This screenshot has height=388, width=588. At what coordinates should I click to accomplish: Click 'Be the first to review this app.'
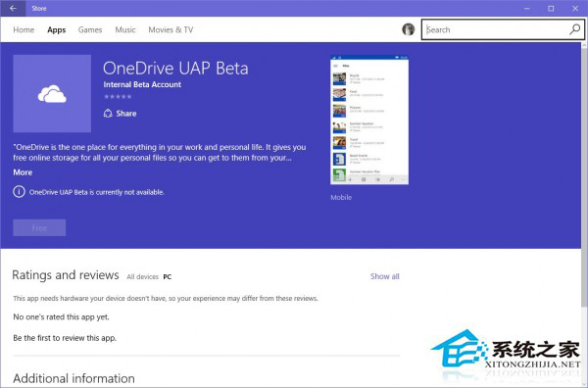[x=65, y=338]
